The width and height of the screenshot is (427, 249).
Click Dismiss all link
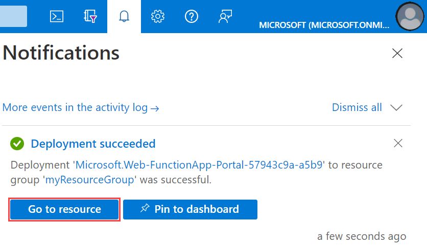[x=357, y=107]
